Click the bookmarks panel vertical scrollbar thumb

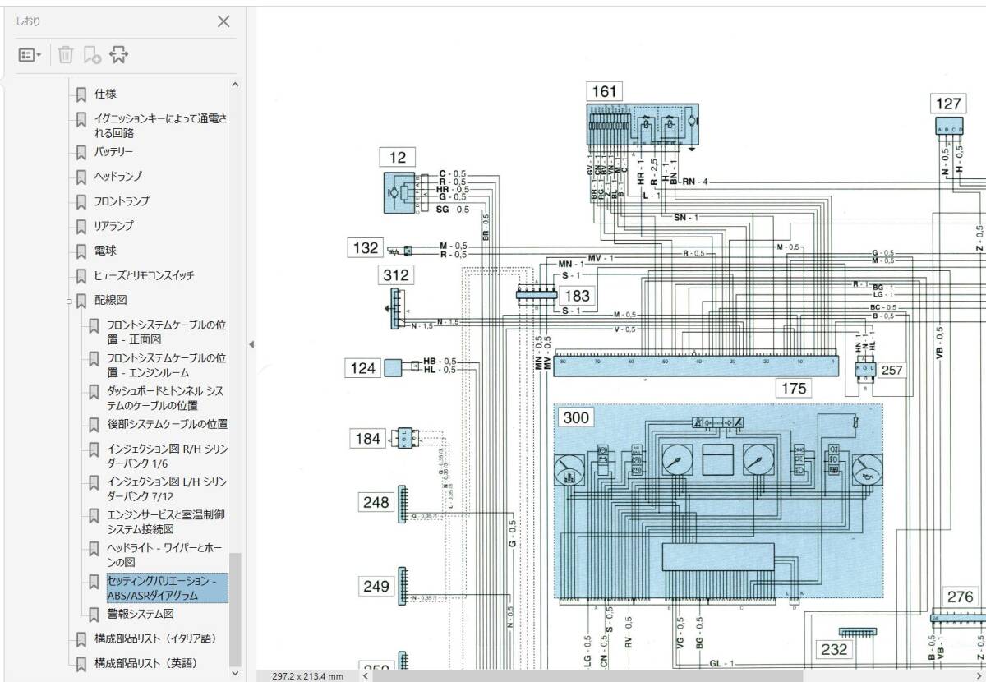pyautogui.click(x=235, y=608)
